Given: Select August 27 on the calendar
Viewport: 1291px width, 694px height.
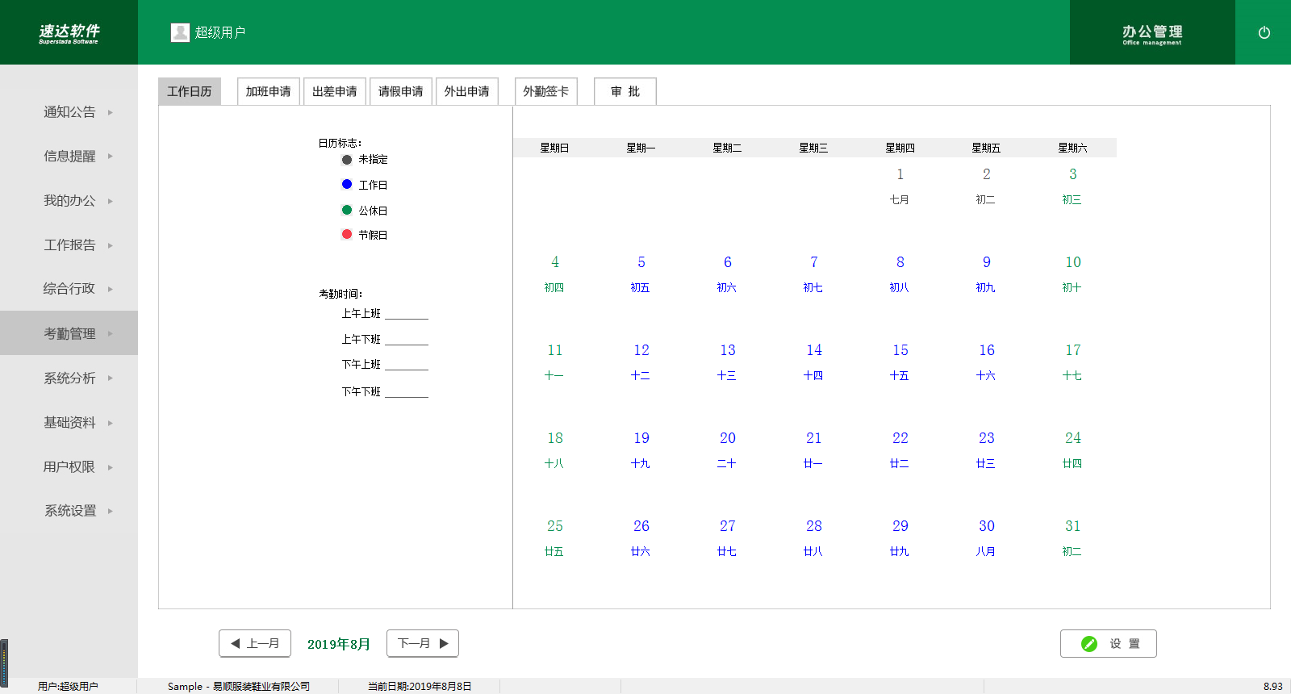Looking at the screenshot, I should pos(728,526).
